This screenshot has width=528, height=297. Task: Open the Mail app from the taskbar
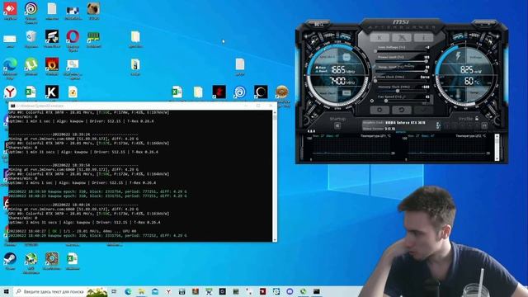(155, 291)
